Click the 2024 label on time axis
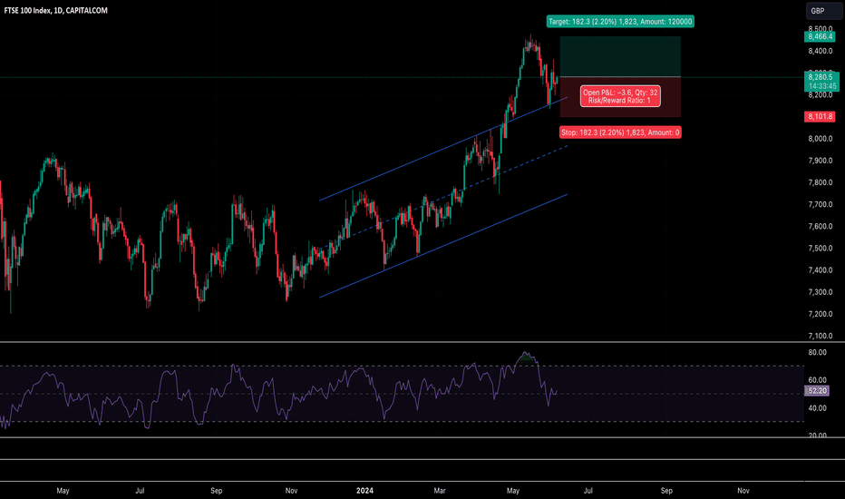Image resolution: width=845 pixels, height=499 pixels. [364, 490]
